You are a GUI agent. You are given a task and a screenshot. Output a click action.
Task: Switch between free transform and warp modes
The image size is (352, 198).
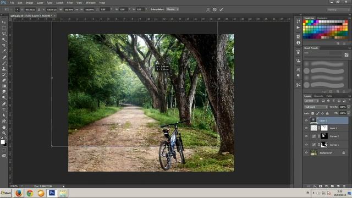point(208,9)
